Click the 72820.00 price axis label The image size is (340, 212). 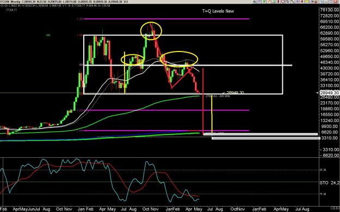(x=329, y=16)
